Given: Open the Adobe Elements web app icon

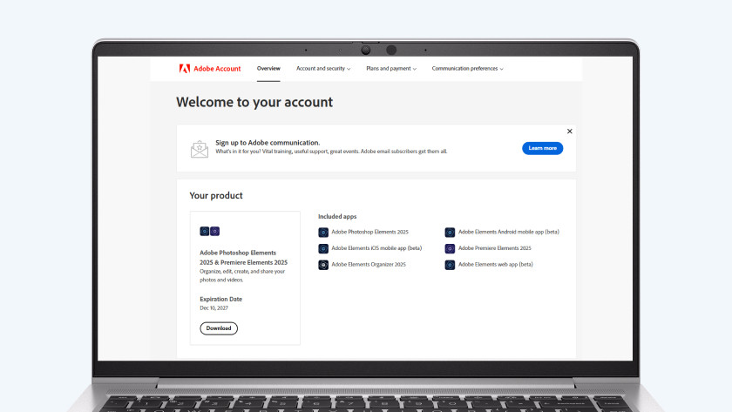Looking at the screenshot, I should pos(450,265).
